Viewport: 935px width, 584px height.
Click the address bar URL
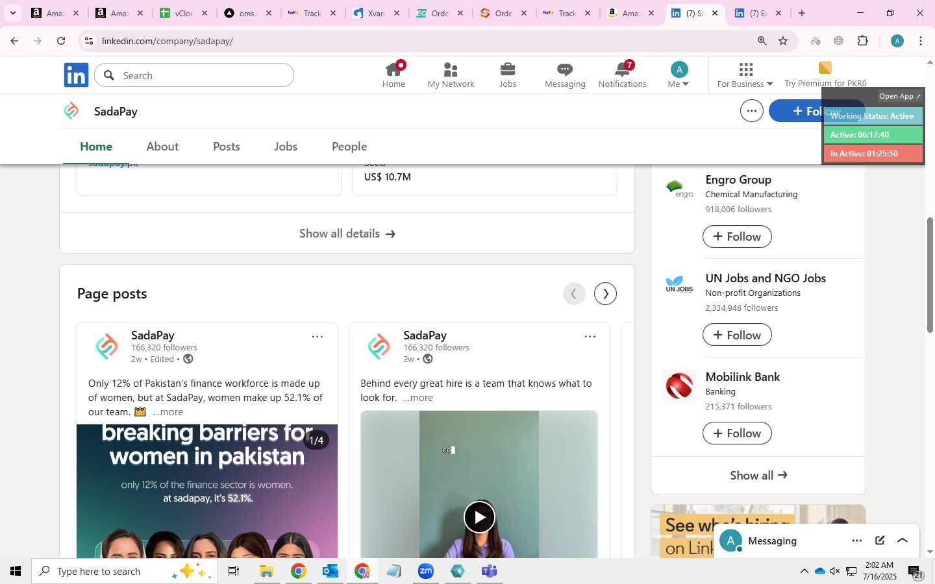coord(168,41)
